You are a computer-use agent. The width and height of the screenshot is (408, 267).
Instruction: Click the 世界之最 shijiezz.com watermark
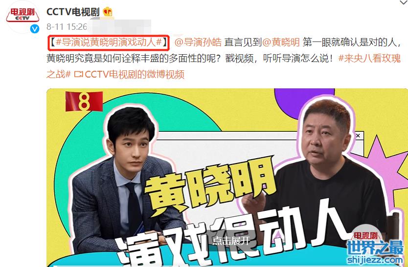(x=375, y=251)
